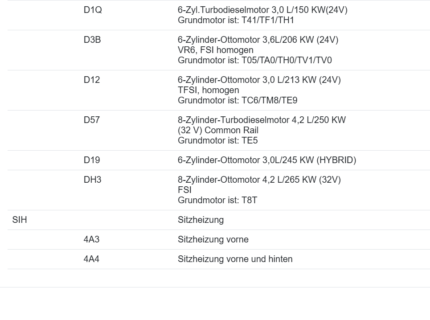Click the "Sitzheizung" category heading
Screen dimensions: 430x320
(x=201, y=220)
